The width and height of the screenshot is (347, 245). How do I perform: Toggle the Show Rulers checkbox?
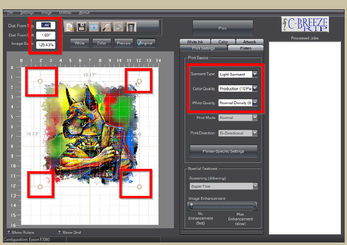pyautogui.click(x=9, y=232)
